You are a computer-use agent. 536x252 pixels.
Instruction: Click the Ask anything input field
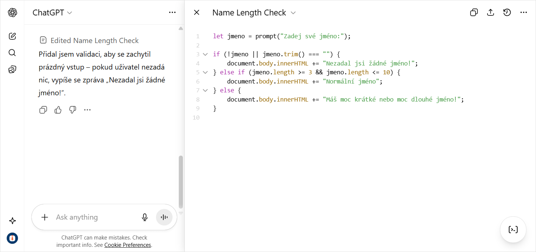[88, 217]
